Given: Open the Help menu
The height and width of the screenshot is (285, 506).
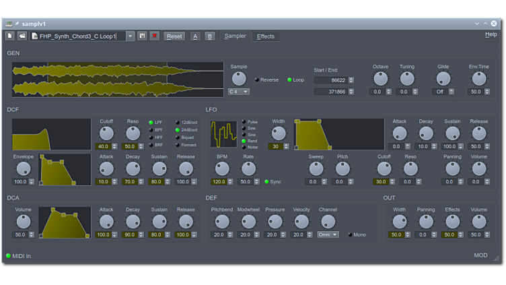Looking at the screenshot, I should [491, 34].
